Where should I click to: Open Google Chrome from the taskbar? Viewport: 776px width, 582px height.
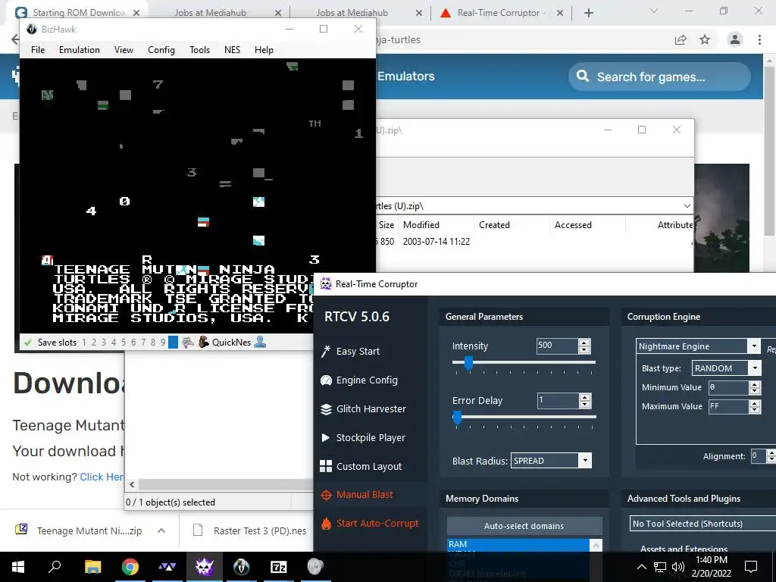click(x=130, y=567)
